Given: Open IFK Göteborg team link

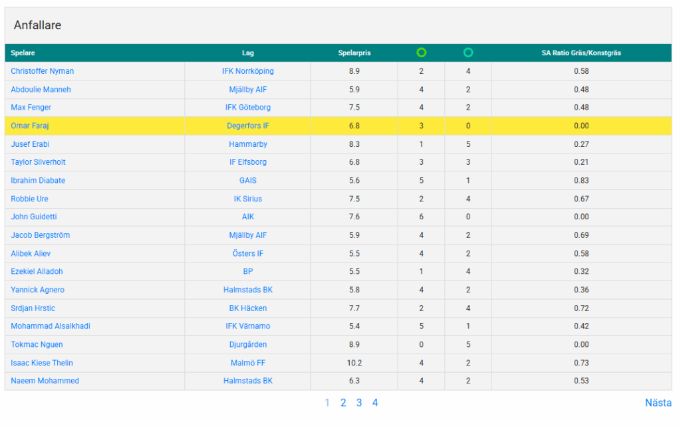Looking at the screenshot, I should (248, 107).
